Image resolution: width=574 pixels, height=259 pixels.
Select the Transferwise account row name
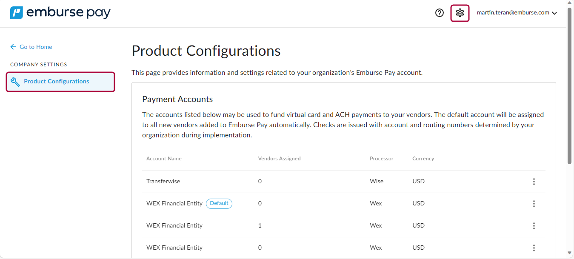click(x=163, y=181)
